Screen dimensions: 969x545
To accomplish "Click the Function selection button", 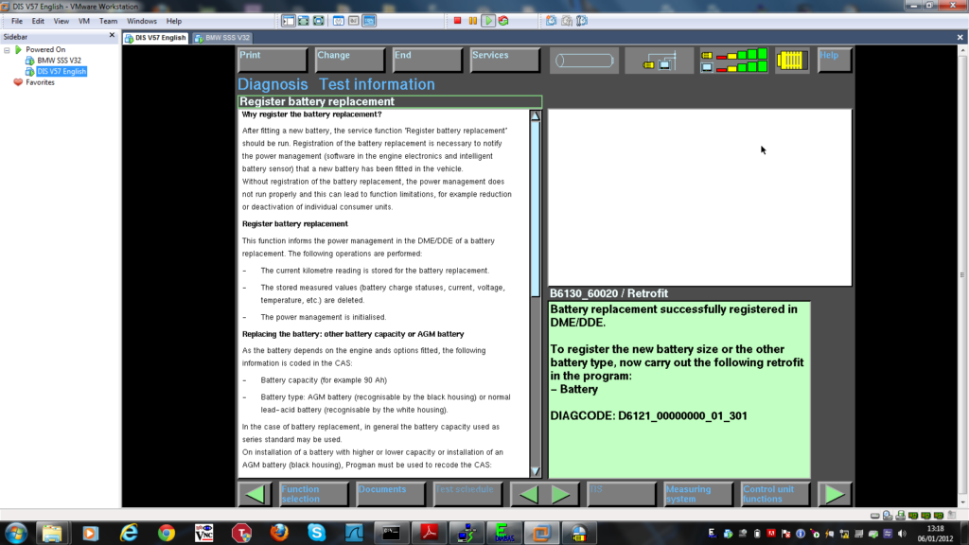I will 313,494.
